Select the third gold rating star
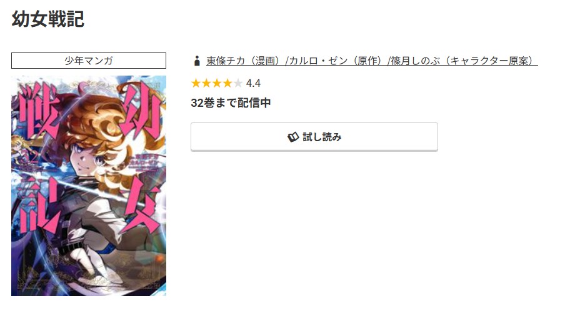The height and width of the screenshot is (313, 585). click(217, 83)
